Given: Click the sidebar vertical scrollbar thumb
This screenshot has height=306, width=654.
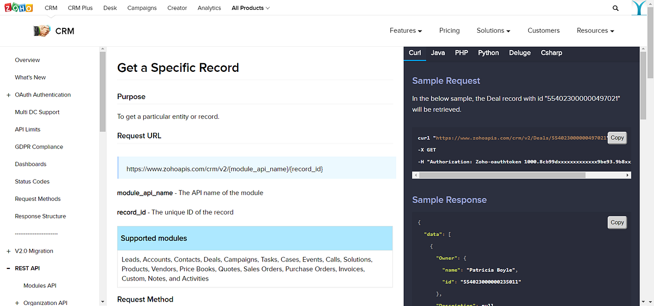Looking at the screenshot, I should click(102, 93).
